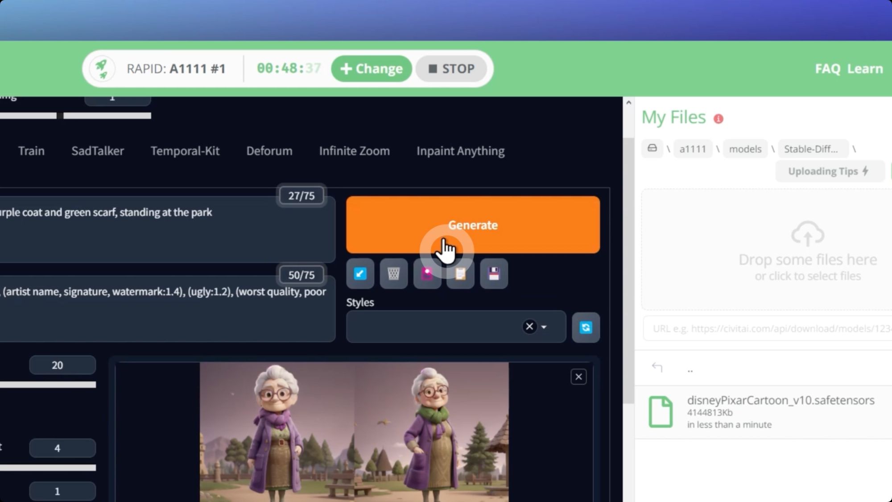Refresh styles with the blue reload icon

tap(586, 328)
